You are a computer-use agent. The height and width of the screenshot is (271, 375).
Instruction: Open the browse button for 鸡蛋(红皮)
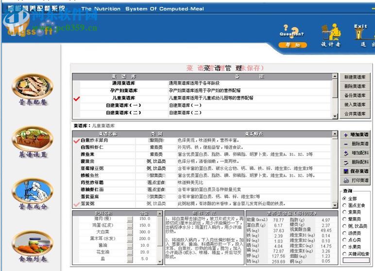point(130,226)
